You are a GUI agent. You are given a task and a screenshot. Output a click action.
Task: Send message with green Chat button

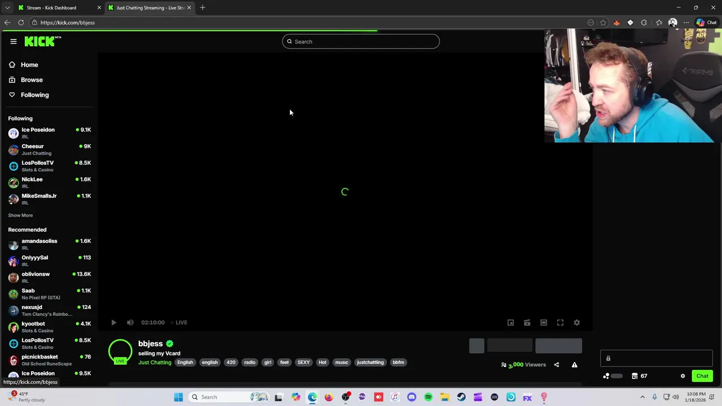click(702, 376)
